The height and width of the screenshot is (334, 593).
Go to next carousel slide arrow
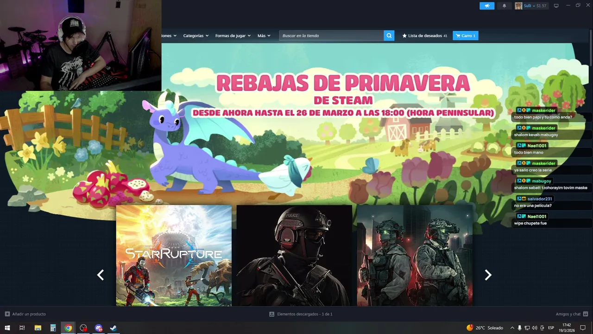coord(488,275)
